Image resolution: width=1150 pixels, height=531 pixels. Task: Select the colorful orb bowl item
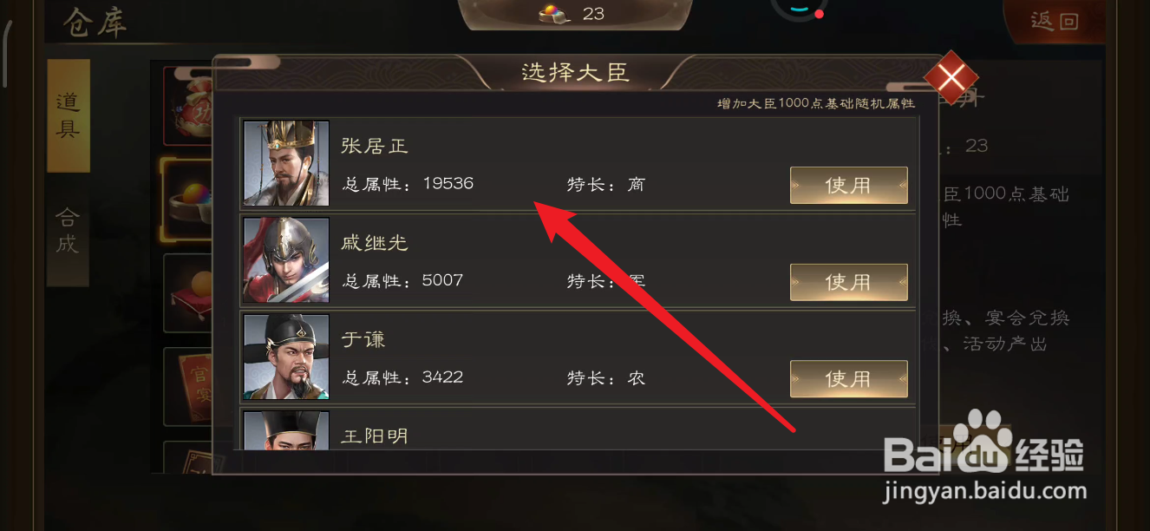click(189, 198)
